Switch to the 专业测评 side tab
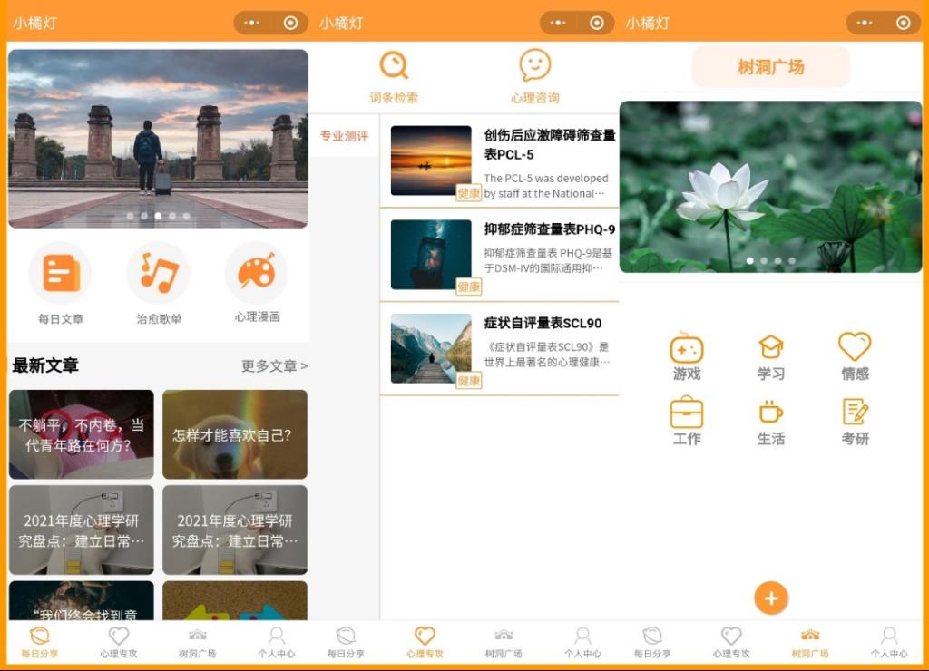 pyautogui.click(x=345, y=136)
